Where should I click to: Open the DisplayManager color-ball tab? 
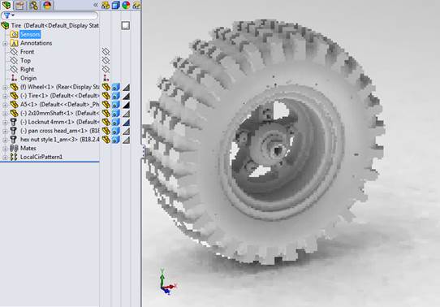click(47, 5)
